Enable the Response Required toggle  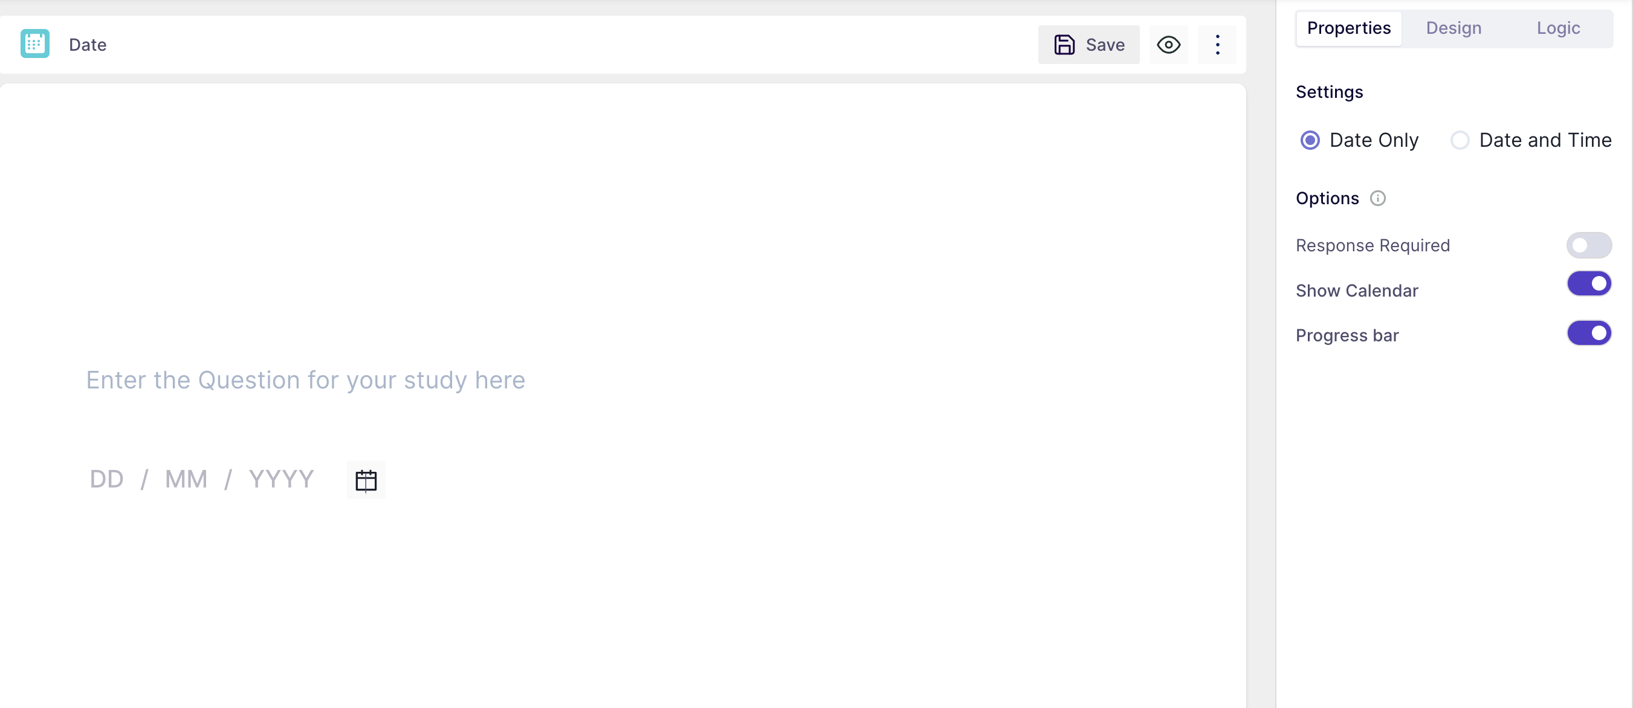[1589, 245]
